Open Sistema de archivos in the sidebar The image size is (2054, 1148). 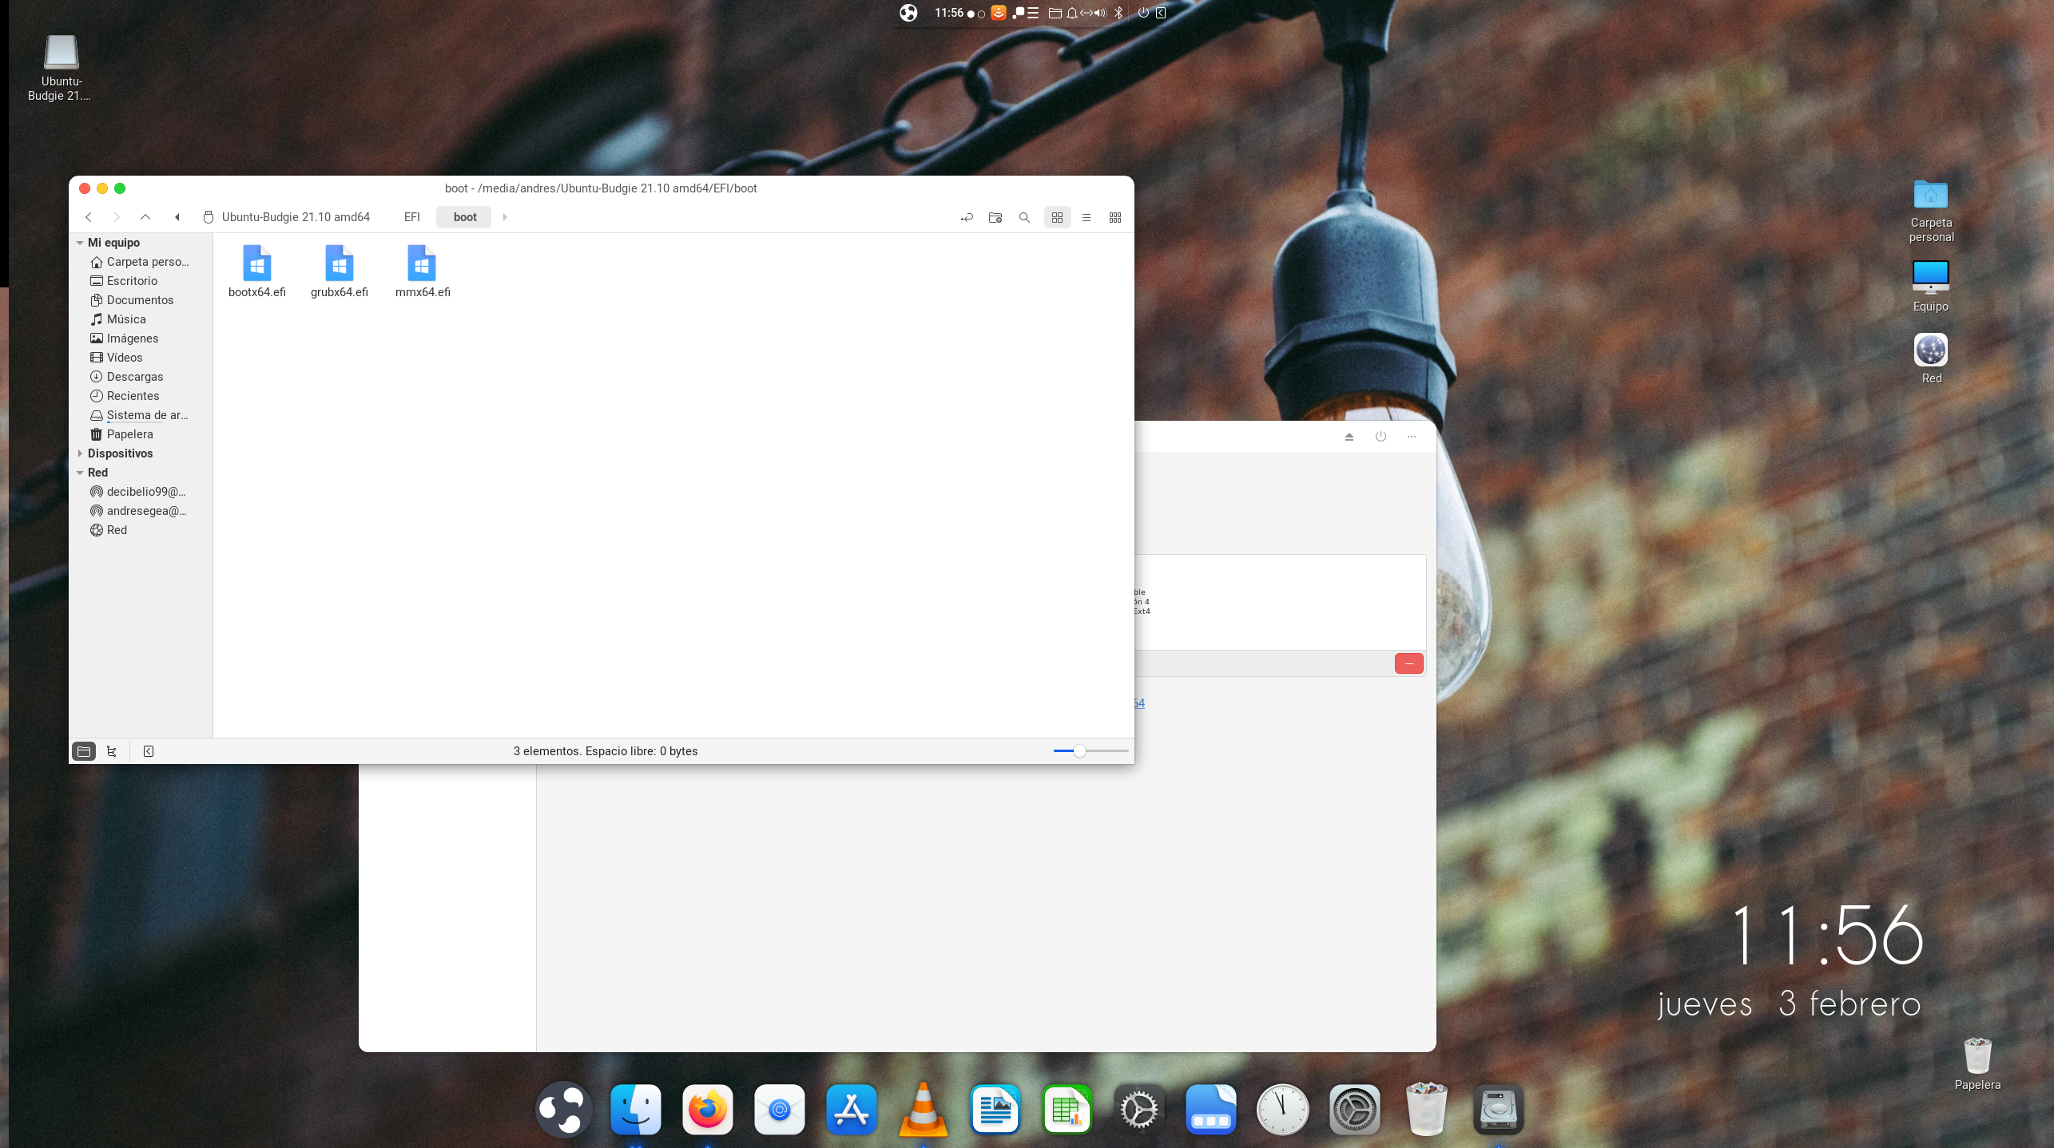tap(141, 415)
